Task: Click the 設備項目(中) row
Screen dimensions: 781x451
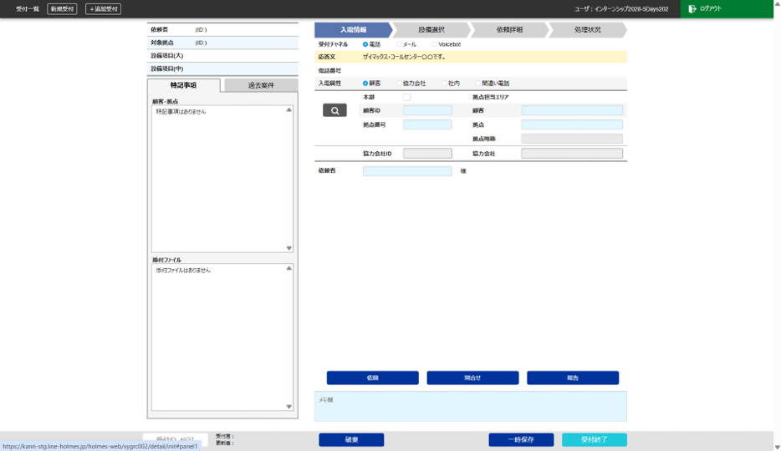Action: pyautogui.click(x=222, y=68)
